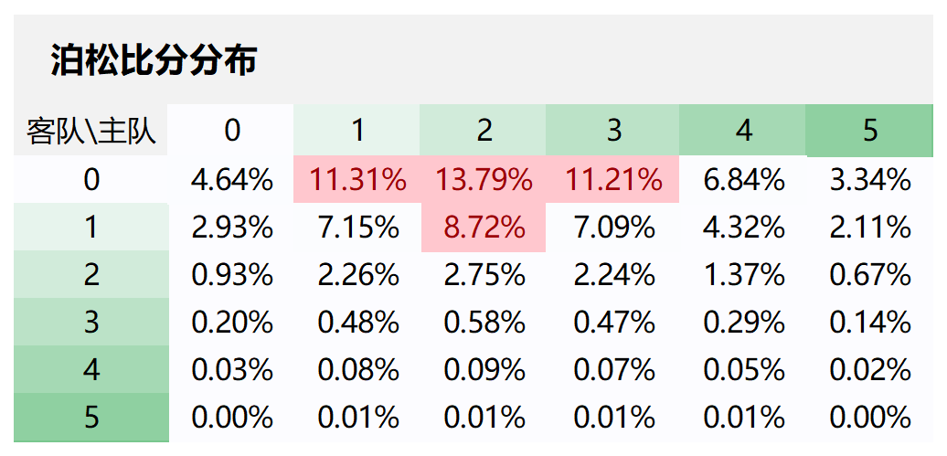Image resolution: width=947 pixels, height=456 pixels.
Task: Click the highlighted 11.31% cell
Action: tap(357, 180)
